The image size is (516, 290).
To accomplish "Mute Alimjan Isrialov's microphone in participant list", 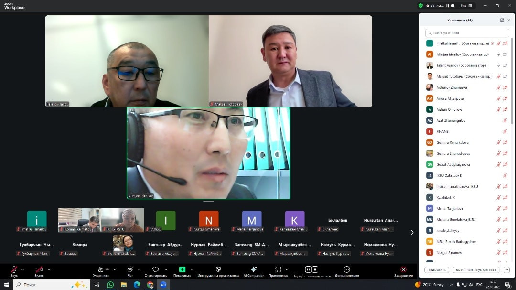I will coord(498,54).
